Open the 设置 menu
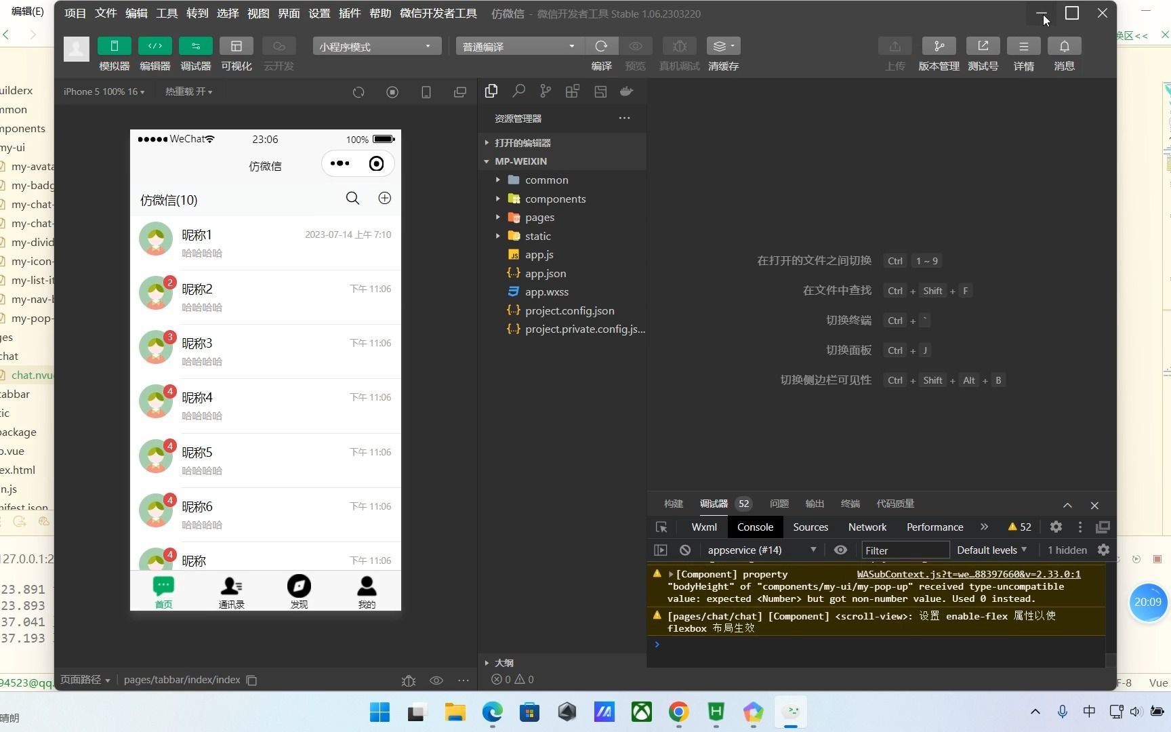This screenshot has width=1171, height=732. pyautogui.click(x=319, y=14)
